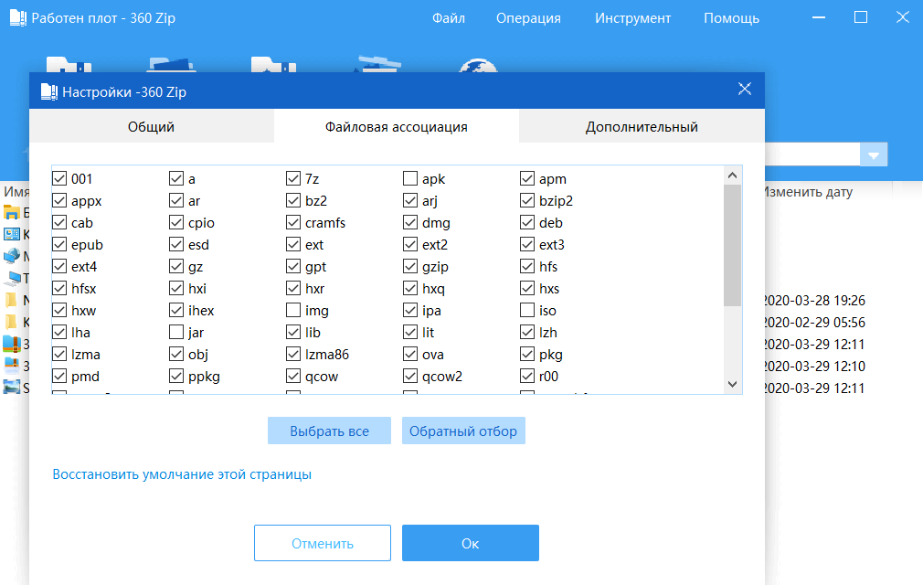923x585 pixels.
Task: Toggle the r00 checkbox
Action: tap(527, 376)
